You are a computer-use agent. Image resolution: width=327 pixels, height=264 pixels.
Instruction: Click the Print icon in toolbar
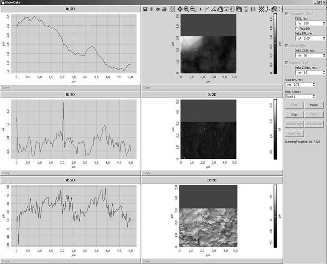(x=164, y=9)
